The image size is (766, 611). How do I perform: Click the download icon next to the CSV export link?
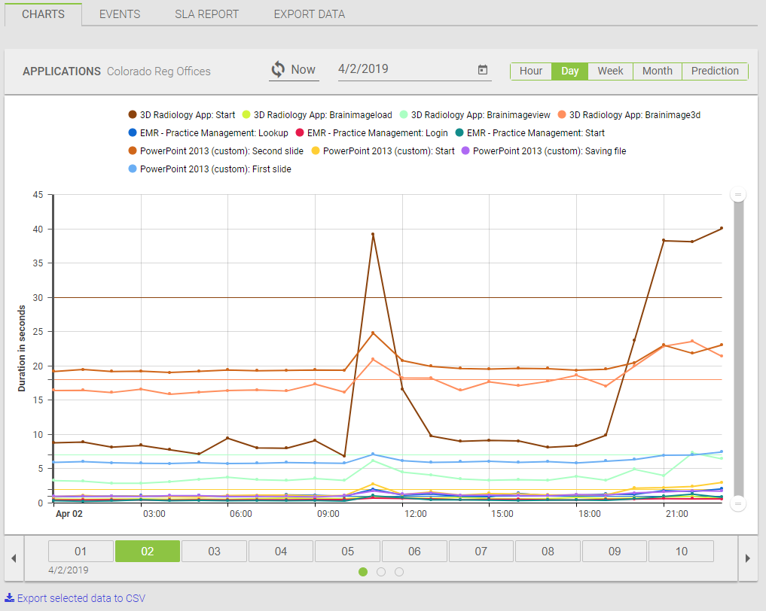click(11, 598)
